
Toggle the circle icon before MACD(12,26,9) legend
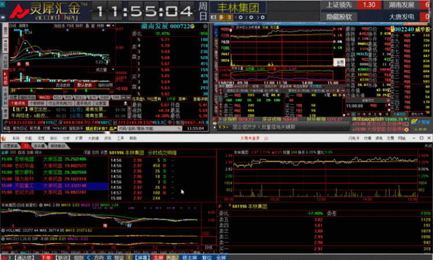tap(3, 239)
